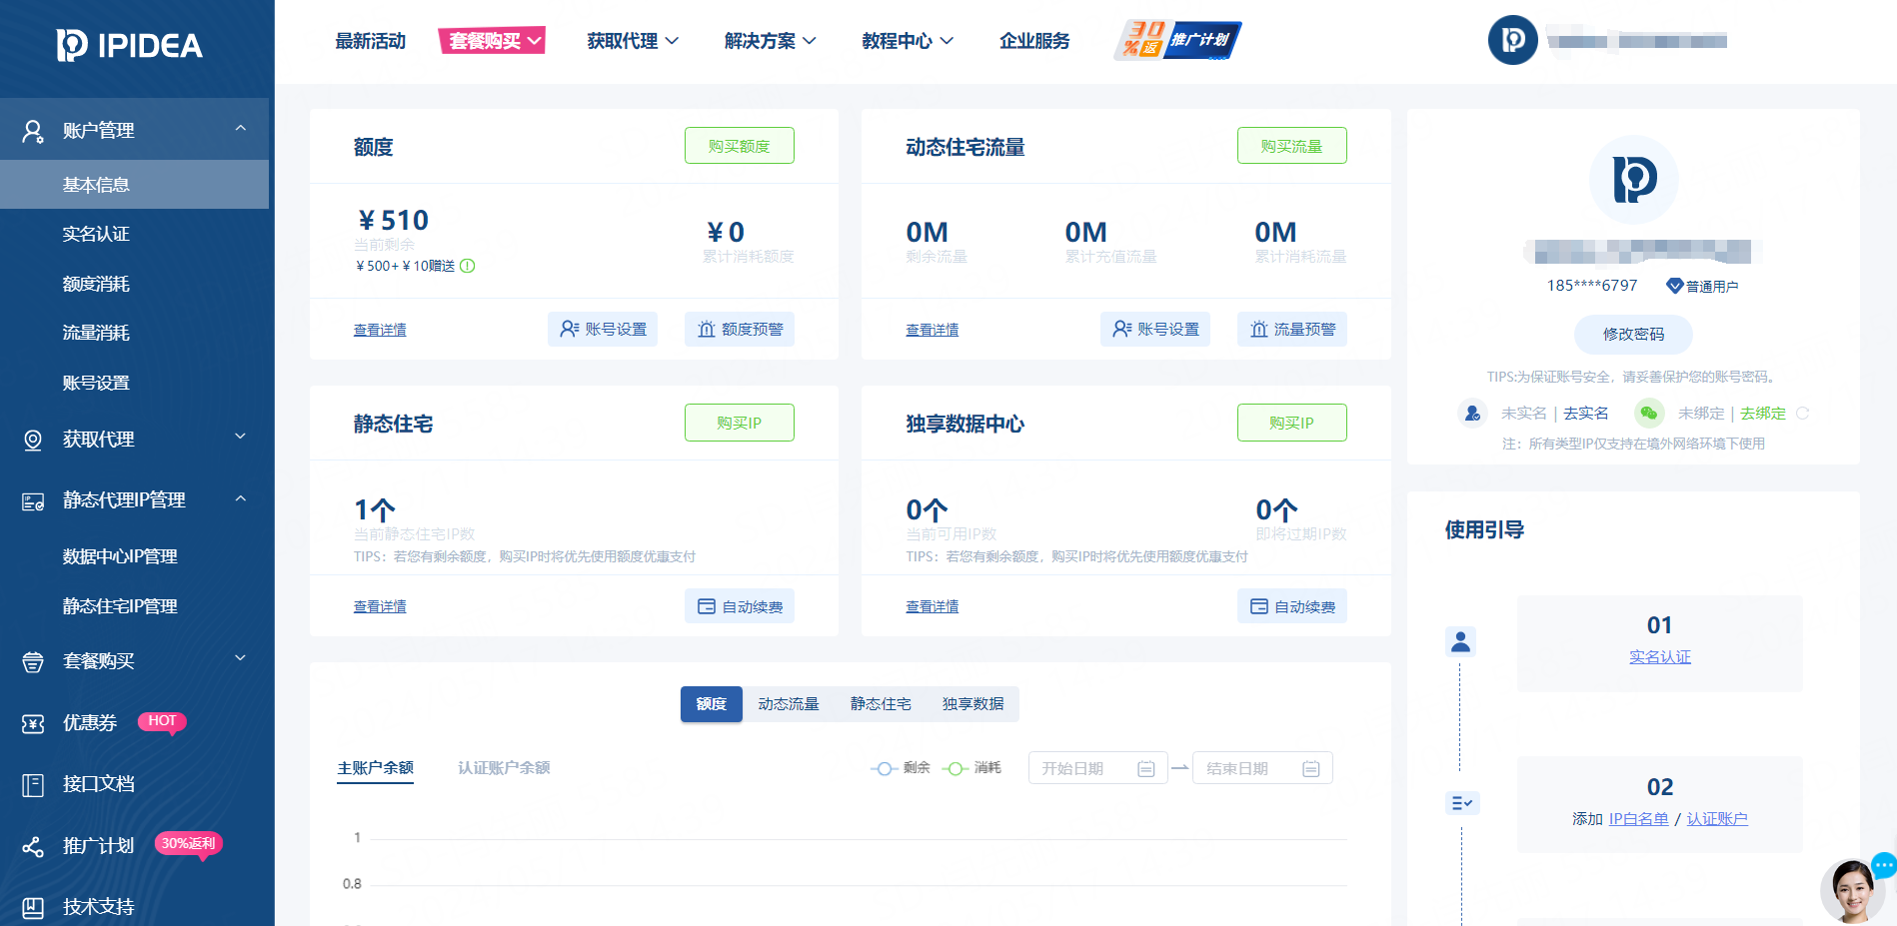Open 技术支持 via its sidebar icon

click(x=33, y=905)
